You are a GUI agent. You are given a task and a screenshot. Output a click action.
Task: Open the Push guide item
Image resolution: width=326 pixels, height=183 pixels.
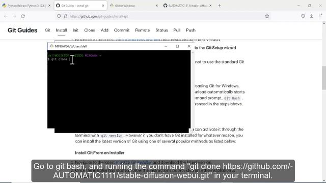click(x=191, y=30)
